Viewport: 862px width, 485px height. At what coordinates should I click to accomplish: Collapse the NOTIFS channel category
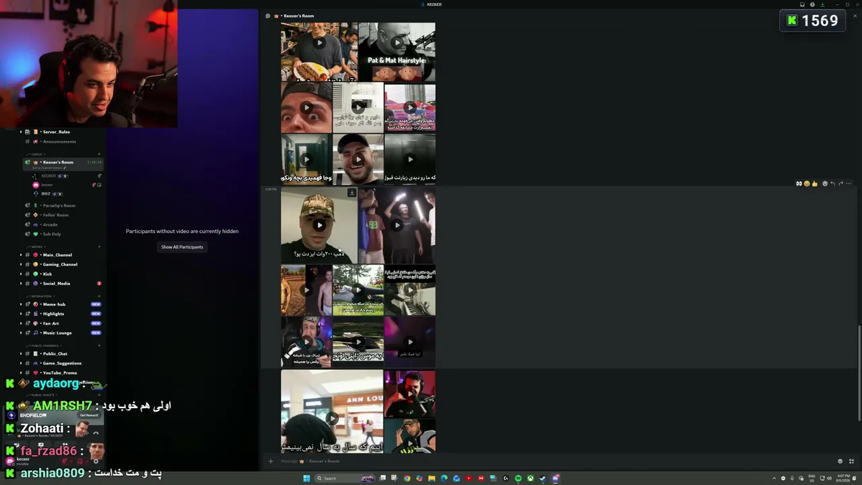[x=36, y=247]
